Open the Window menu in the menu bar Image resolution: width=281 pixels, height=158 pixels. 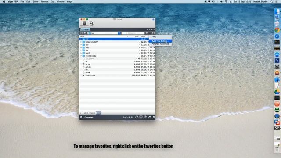tap(61, 2)
